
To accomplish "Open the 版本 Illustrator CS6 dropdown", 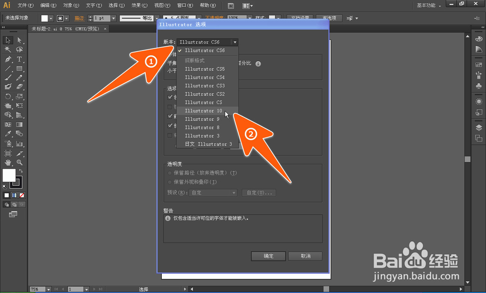I will (208, 42).
